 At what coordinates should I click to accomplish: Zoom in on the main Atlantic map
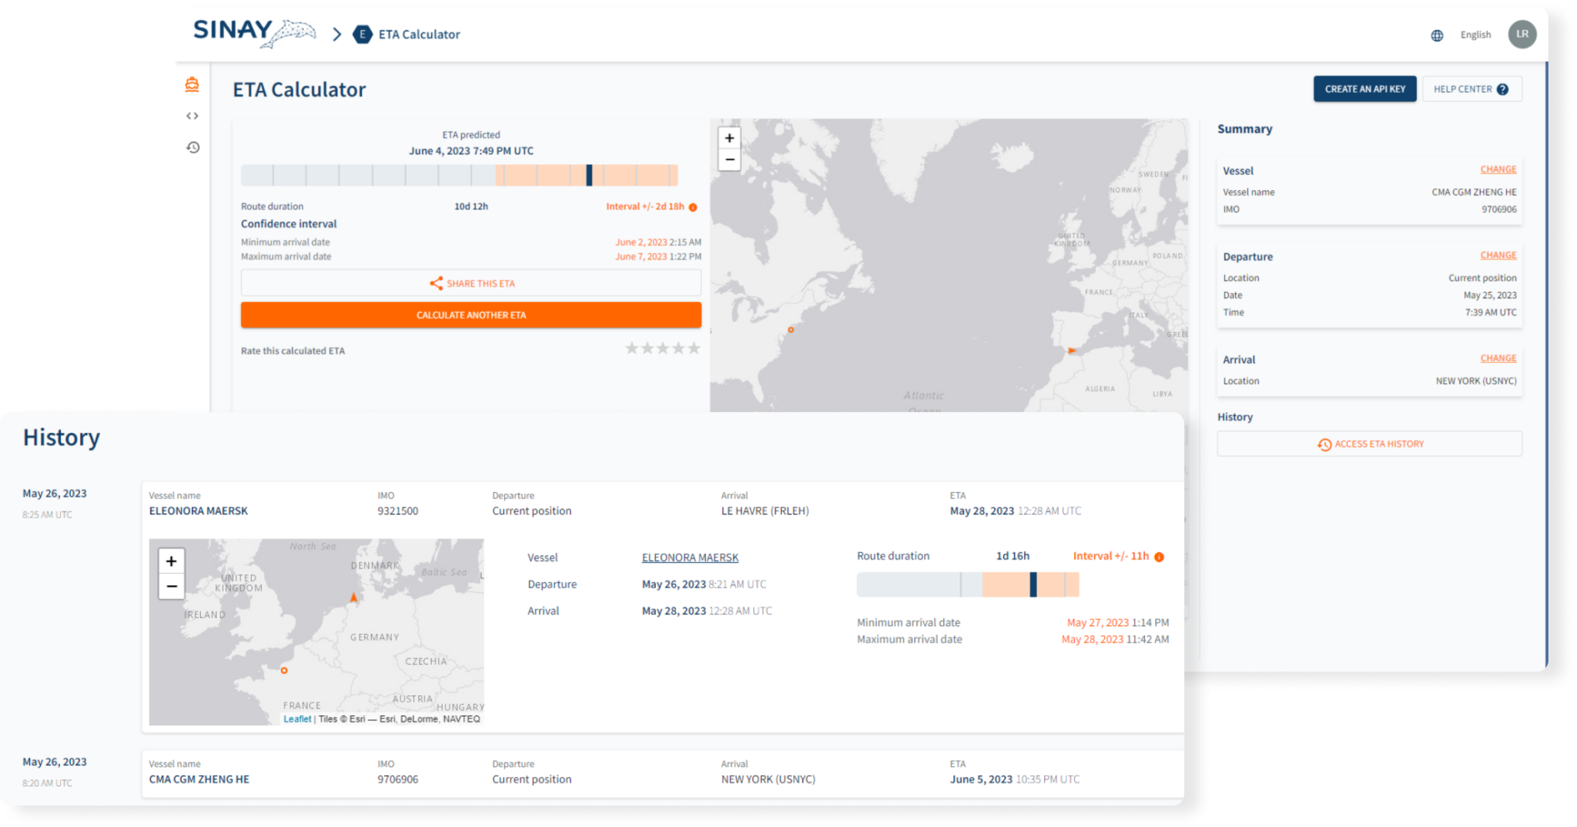tap(729, 138)
